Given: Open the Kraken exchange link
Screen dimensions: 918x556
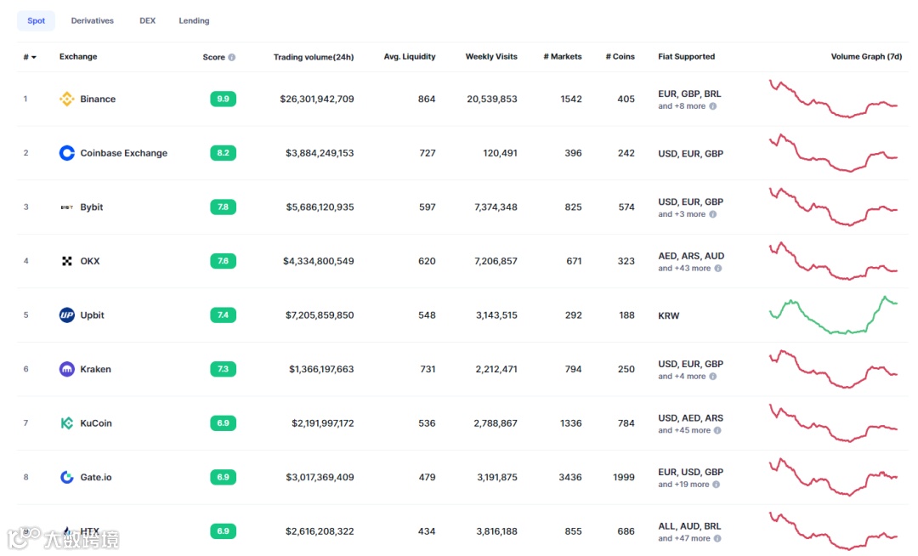Looking at the screenshot, I should tap(95, 369).
